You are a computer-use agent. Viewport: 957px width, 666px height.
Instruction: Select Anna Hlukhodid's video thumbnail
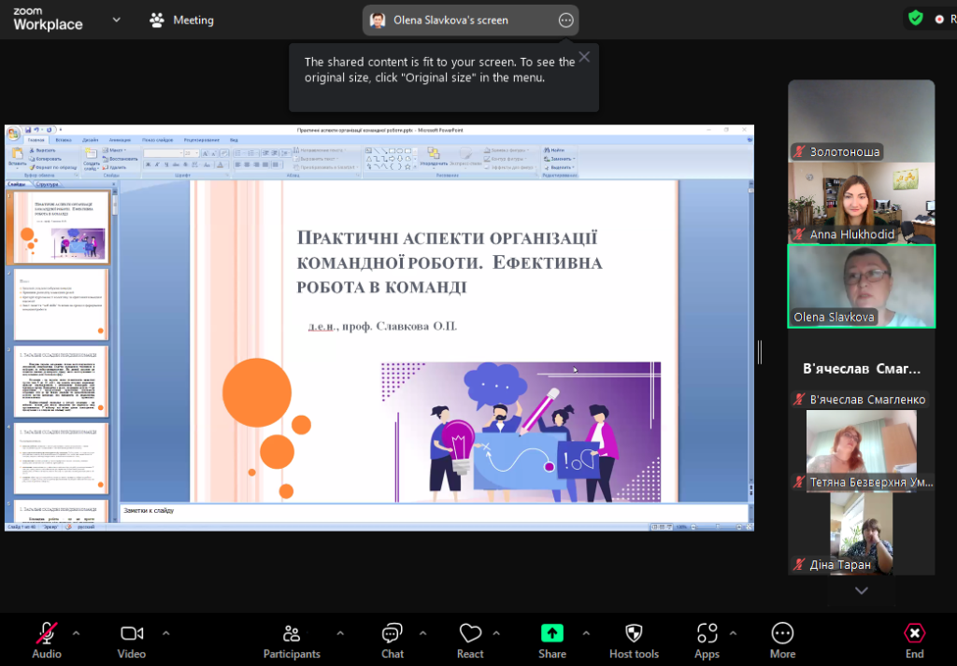point(861,203)
